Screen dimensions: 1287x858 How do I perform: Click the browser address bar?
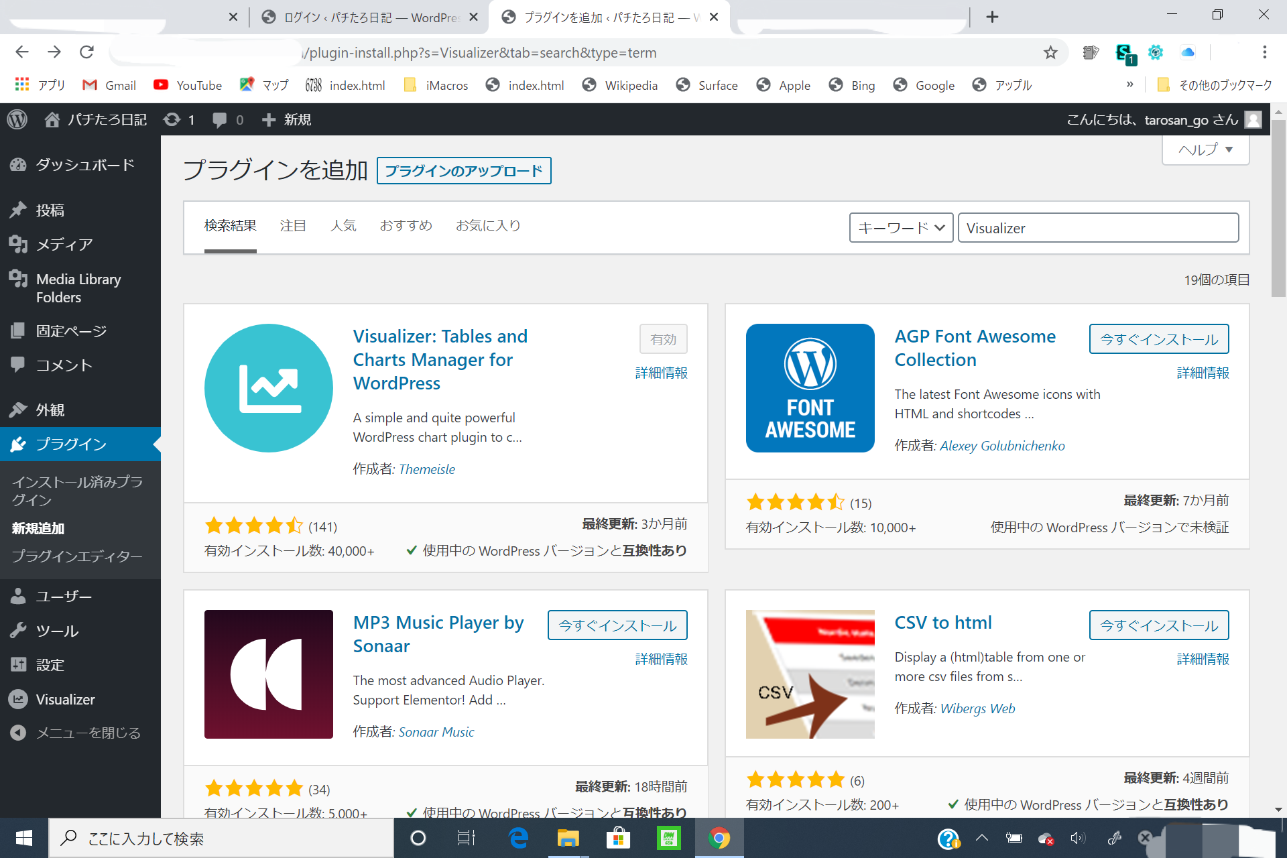tap(570, 52)
